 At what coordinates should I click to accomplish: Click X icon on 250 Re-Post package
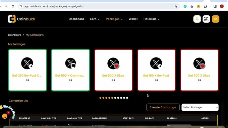coord(27,63)
